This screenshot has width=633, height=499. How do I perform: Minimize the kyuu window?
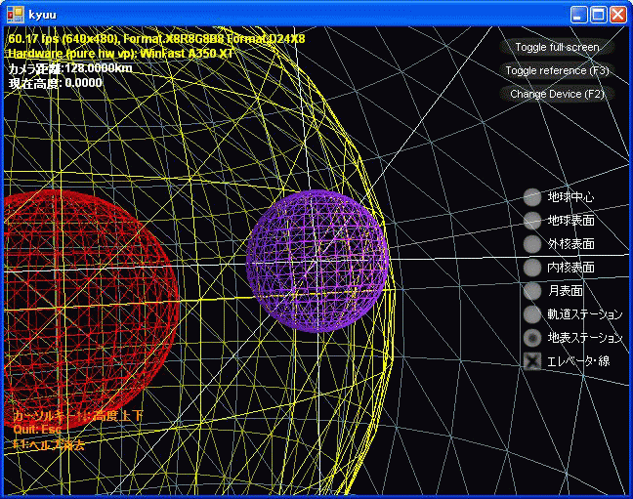coord(579,14)
